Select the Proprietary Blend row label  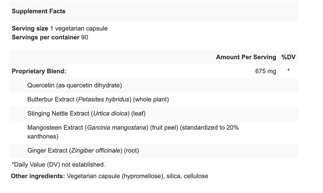click(39, 71)
